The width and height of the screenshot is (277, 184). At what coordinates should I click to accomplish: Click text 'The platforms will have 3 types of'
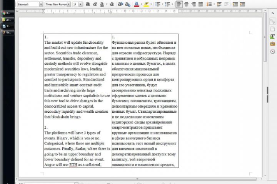72,133
